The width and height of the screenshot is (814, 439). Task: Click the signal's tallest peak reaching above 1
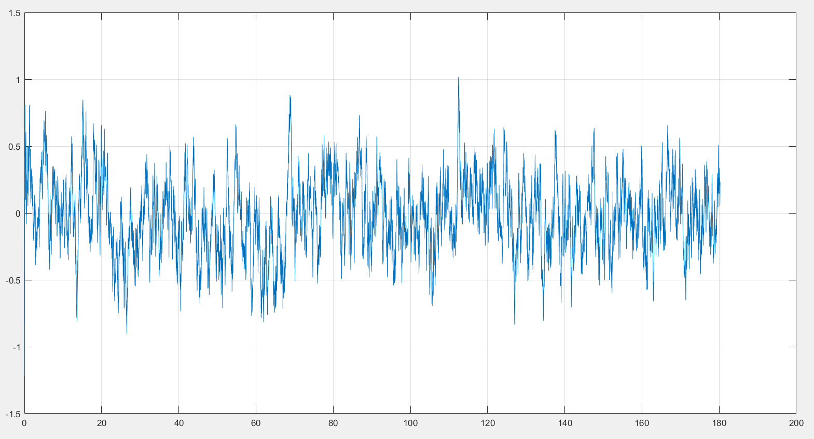click(459, 79)
